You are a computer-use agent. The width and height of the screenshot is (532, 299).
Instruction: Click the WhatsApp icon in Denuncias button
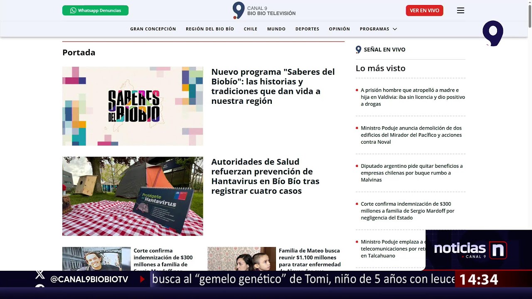click(x=73, y=10)
